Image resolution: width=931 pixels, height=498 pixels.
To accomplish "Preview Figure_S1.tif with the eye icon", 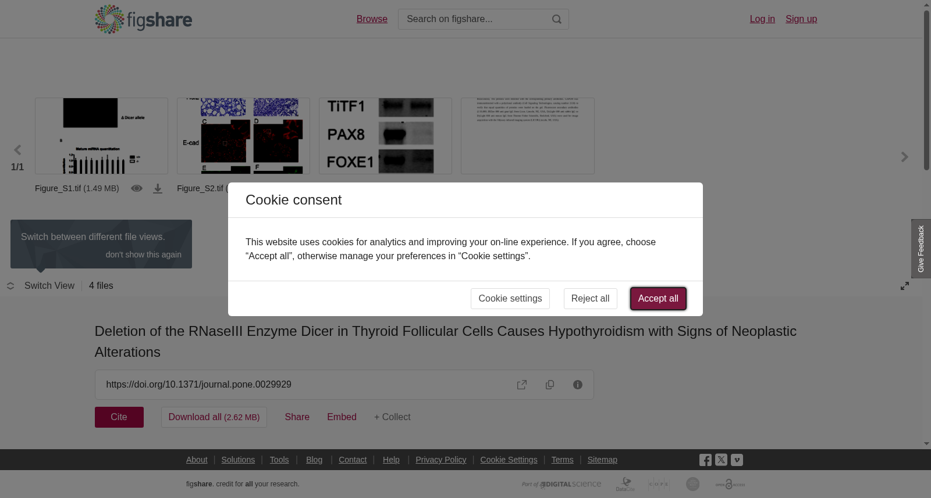I will point(137,188).
